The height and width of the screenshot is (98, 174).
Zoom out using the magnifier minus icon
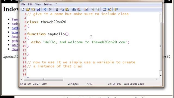[98, 10]
